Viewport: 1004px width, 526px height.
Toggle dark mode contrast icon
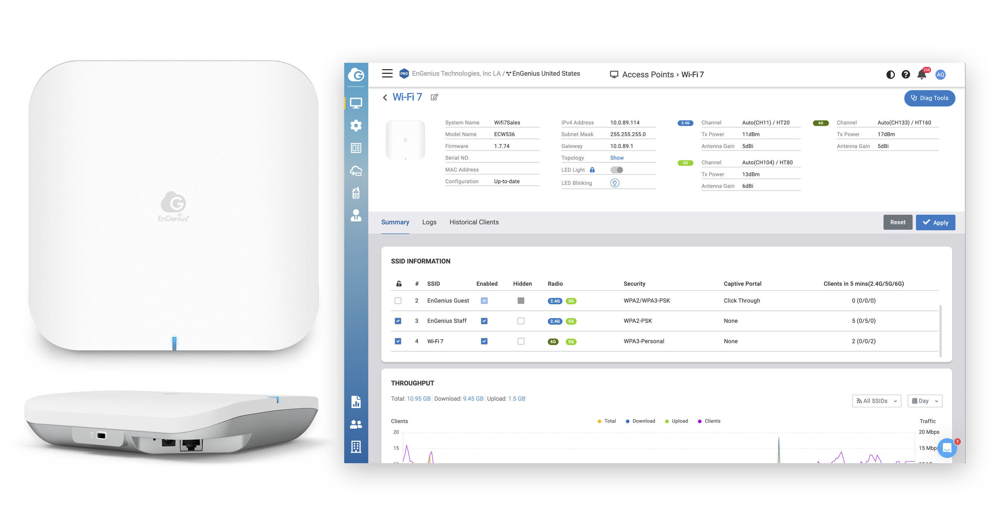click(890, 74)
